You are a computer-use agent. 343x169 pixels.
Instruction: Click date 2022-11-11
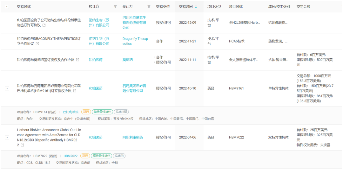187,60
